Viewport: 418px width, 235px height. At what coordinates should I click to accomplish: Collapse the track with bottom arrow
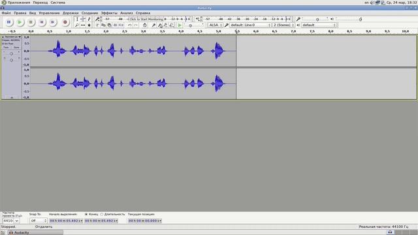[x=12, y=97]
